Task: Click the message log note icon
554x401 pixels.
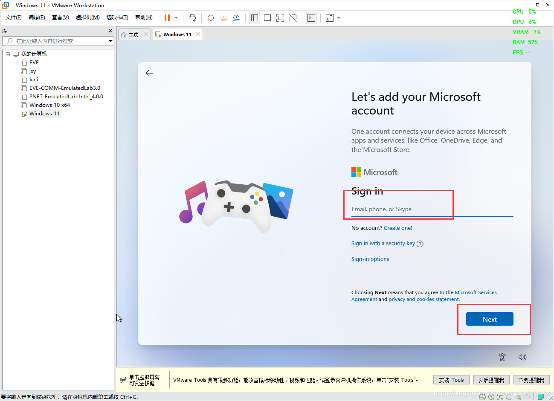Action: pyautogui.click(x=541, y=396)
